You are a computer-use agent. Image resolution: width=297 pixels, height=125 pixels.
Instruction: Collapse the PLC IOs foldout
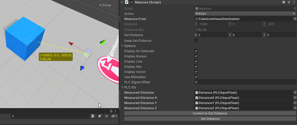(x=122, y=87)
